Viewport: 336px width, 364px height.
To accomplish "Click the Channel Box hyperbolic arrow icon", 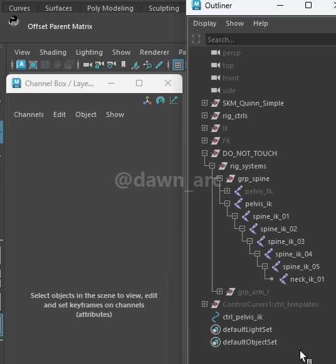I will [x=174, y=101].
